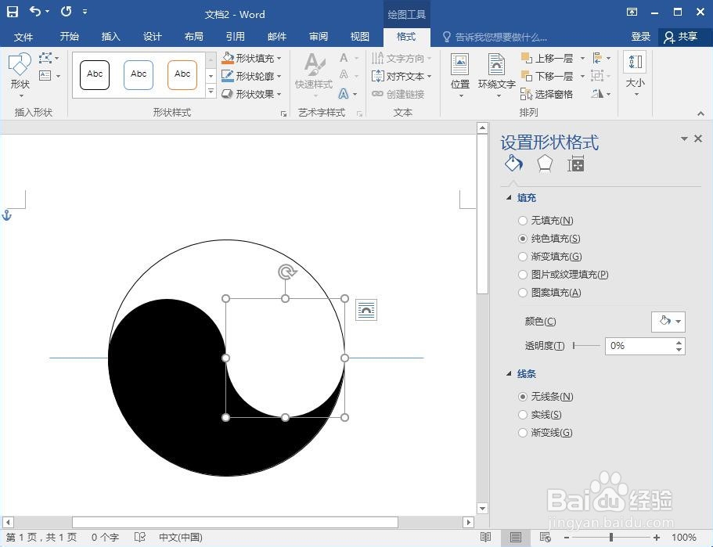Open the 审阅 ribbon tab
The image size is (713, 547).
(x=318, y=36)
